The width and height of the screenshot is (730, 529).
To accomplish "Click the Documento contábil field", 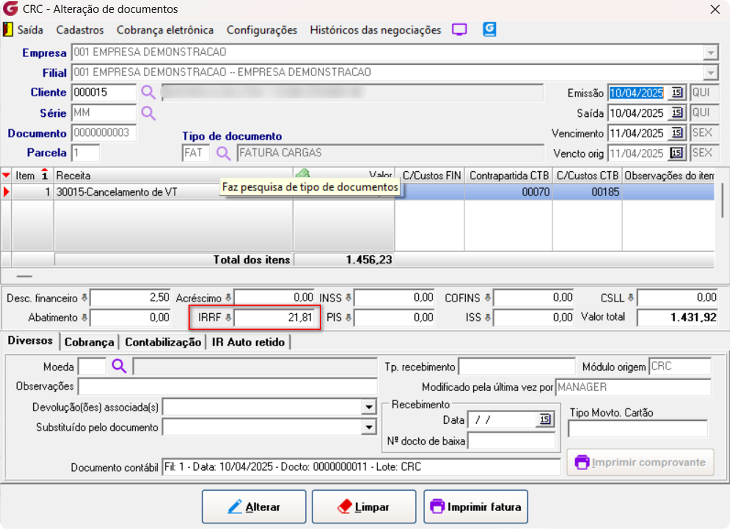I will [361, 467].
